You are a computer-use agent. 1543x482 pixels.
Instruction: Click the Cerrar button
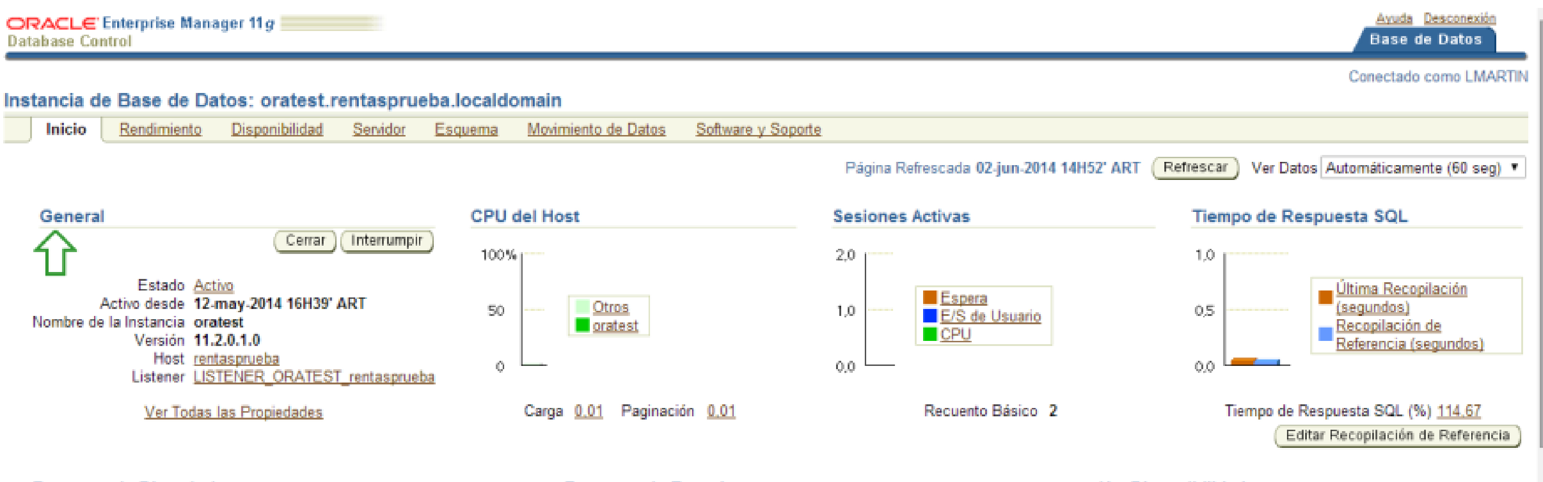305,241
